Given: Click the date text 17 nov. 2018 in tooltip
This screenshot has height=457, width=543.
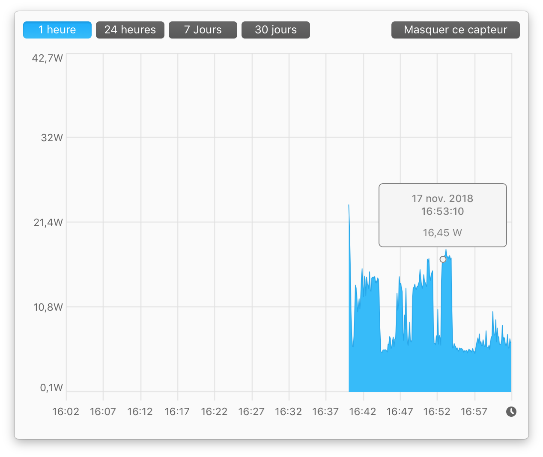Looking at the screenshot, I should (442, 199).
